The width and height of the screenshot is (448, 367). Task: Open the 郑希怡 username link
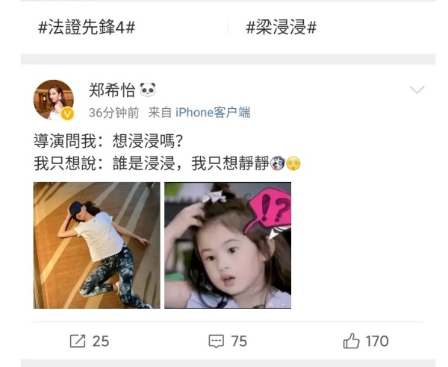click(112, 90)
